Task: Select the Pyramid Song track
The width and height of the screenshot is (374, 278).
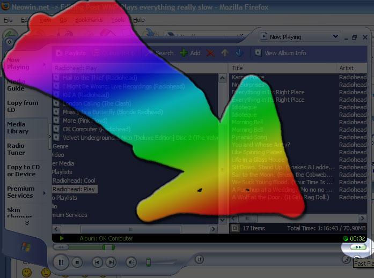Action: click(x=250, y=137)
